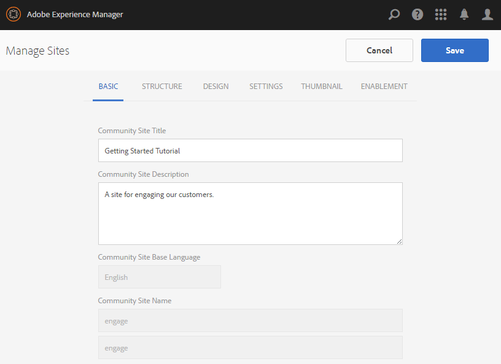
Task: Open the search magnifier icon
Action: tap(394, 14)
